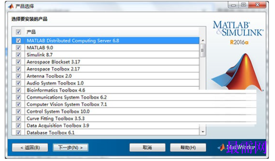Viewport: 275px width, 161px height.
Task: Toggle the Database Toolbox 6.1 checkbox
Action: (x=18, y=132)
